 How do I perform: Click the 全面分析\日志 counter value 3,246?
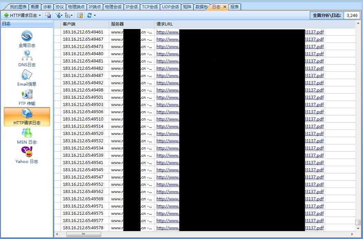(x=352, y=15)
